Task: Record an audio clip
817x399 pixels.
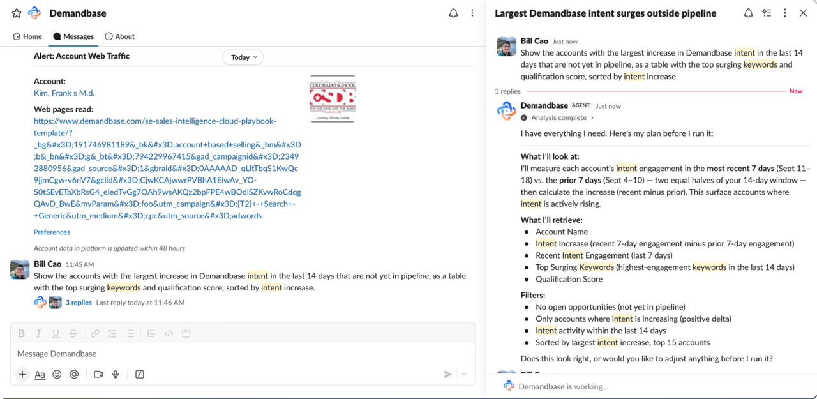Action: 116,375
